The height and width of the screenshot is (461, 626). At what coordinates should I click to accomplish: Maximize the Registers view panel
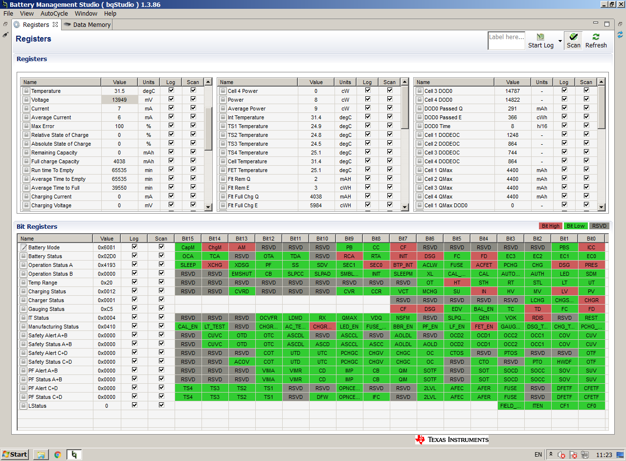(x=607, y=23)
